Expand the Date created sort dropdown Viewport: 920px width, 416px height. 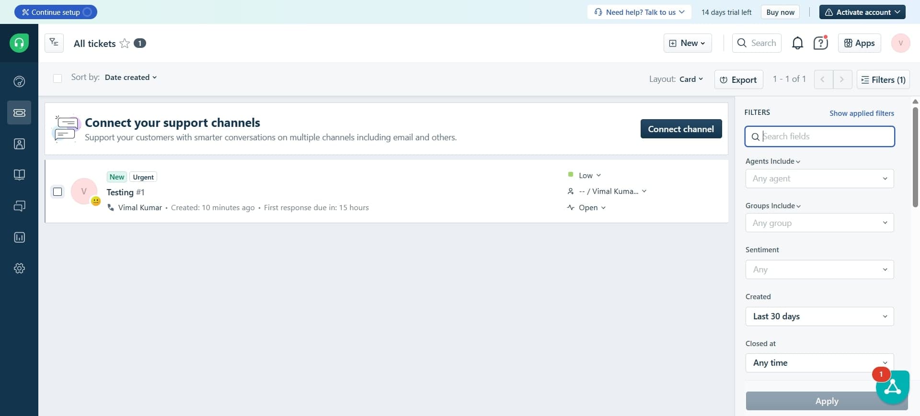click(131, 78)
